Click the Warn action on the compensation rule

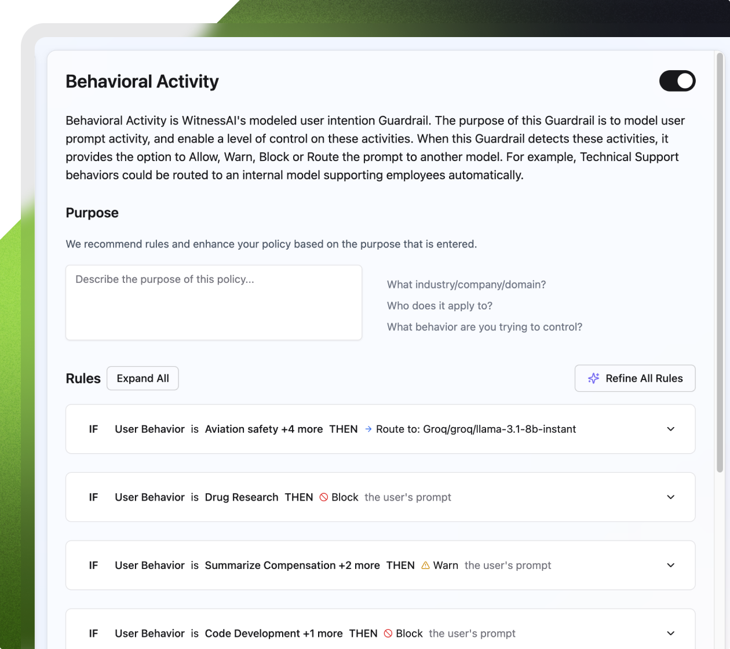(x=445, y=566)
